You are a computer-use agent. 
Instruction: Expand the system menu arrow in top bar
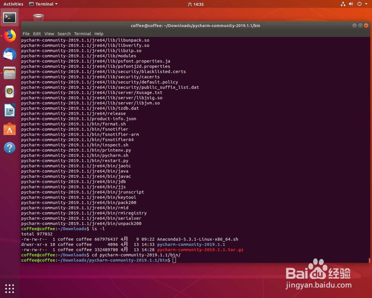366,4
